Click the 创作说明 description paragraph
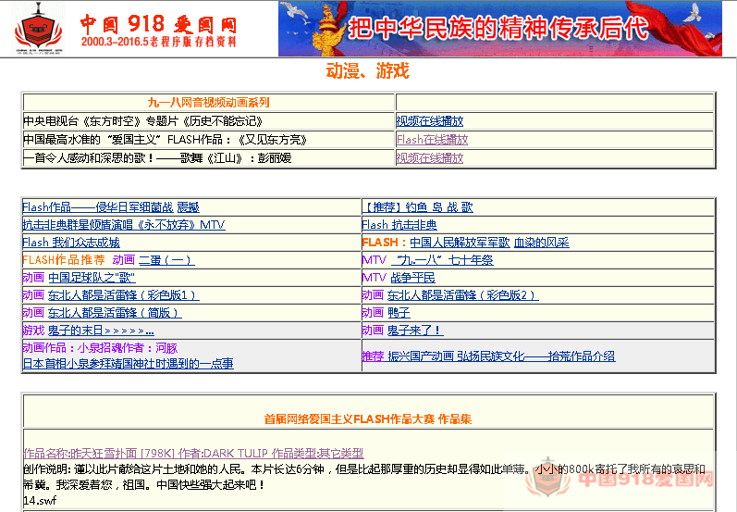Screen dimensions: 737x512 [364, 477]
